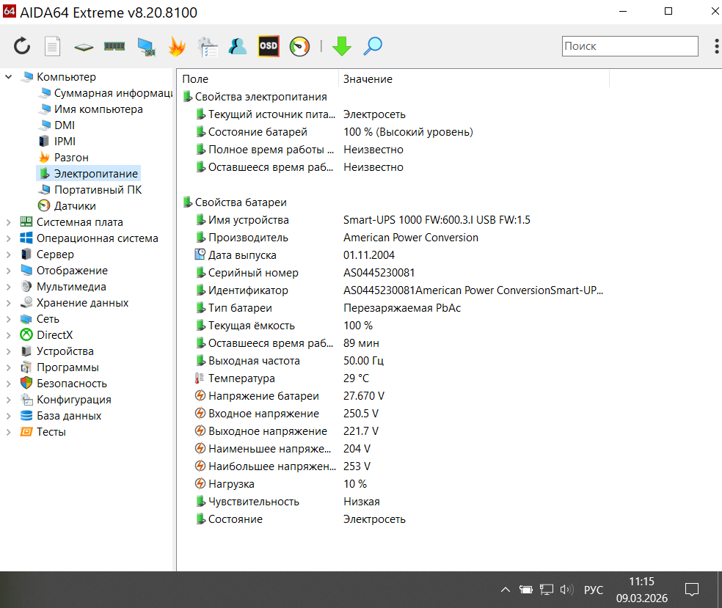Expand the Операционная система node
The width and height of the screenshot is (722, 608).
[x=8, y=238]
